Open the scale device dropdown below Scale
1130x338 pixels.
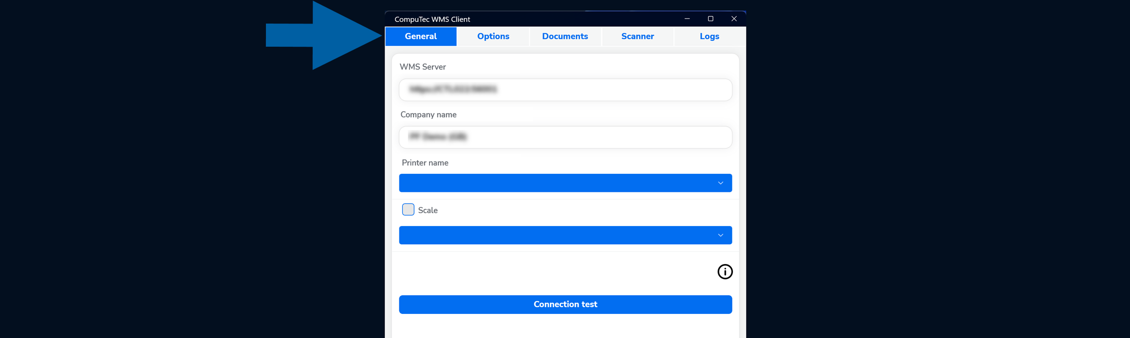(x=565, y=235)
